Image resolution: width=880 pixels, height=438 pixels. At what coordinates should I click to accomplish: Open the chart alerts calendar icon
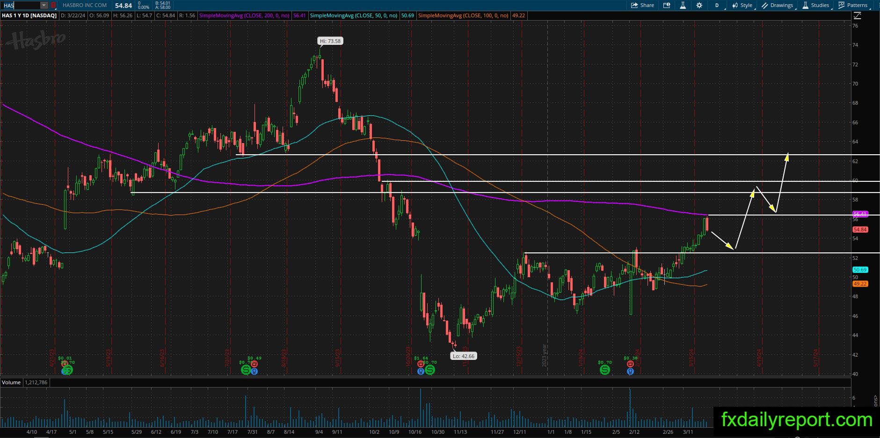coord(667,5)
